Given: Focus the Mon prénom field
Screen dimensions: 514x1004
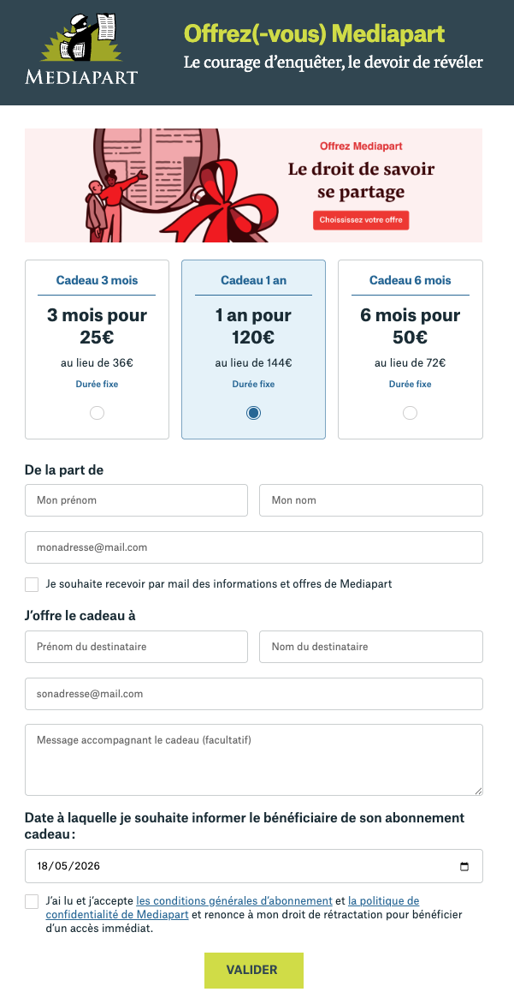Looking at the screenshot, I should [136, 500].
